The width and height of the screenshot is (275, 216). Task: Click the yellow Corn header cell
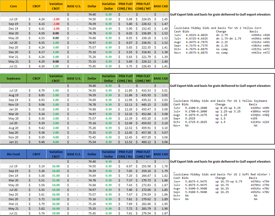click(x=13, y=6)
